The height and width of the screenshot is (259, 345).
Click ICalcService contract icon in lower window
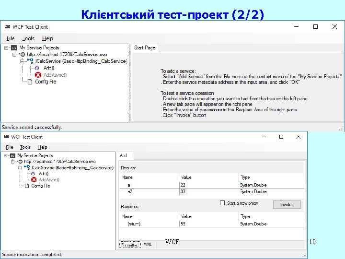pos(27,167)
